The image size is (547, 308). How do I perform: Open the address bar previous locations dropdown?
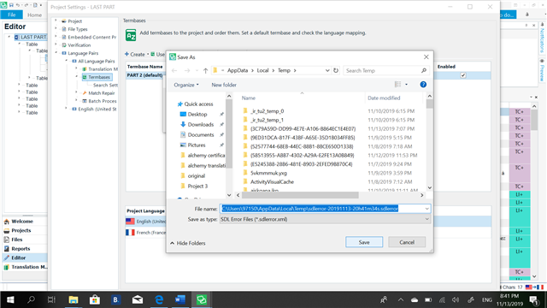327,70
